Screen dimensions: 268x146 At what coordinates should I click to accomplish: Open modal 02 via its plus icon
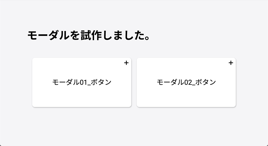[231, 63]
